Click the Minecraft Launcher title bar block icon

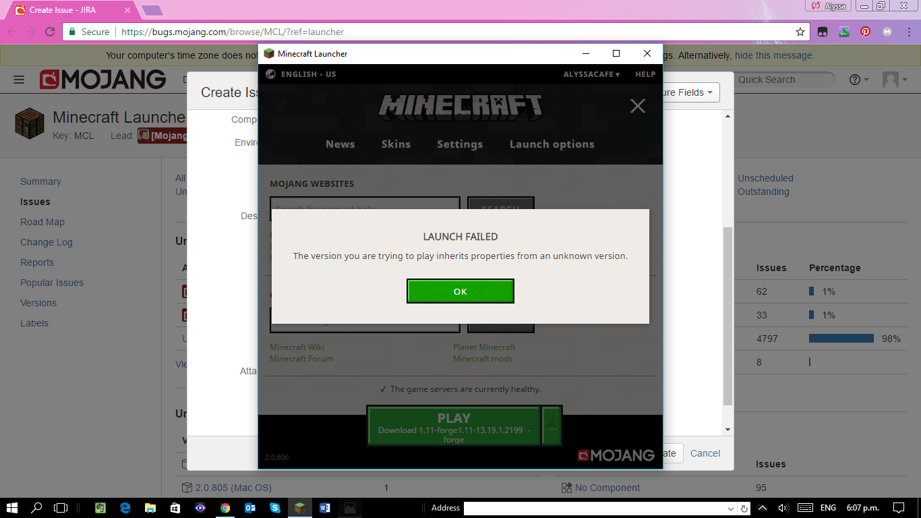tap(269, 53)
